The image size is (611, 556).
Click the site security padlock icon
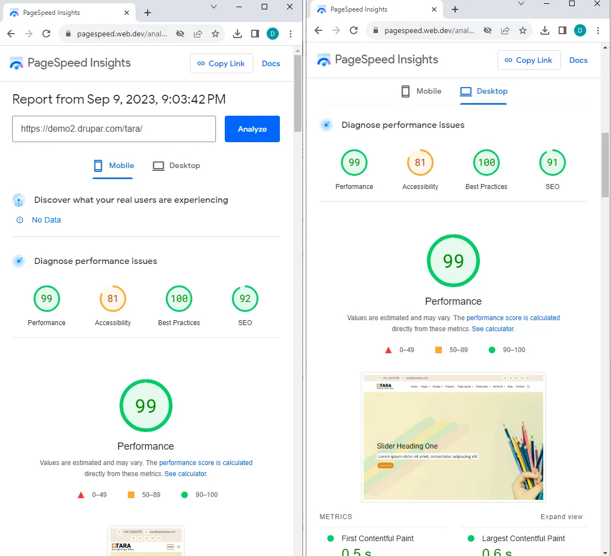pyautogui.click(x=67, y=34)
